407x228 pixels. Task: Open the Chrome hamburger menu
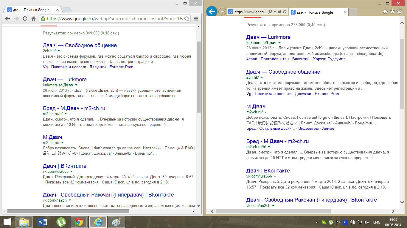[x=196, y=19]
